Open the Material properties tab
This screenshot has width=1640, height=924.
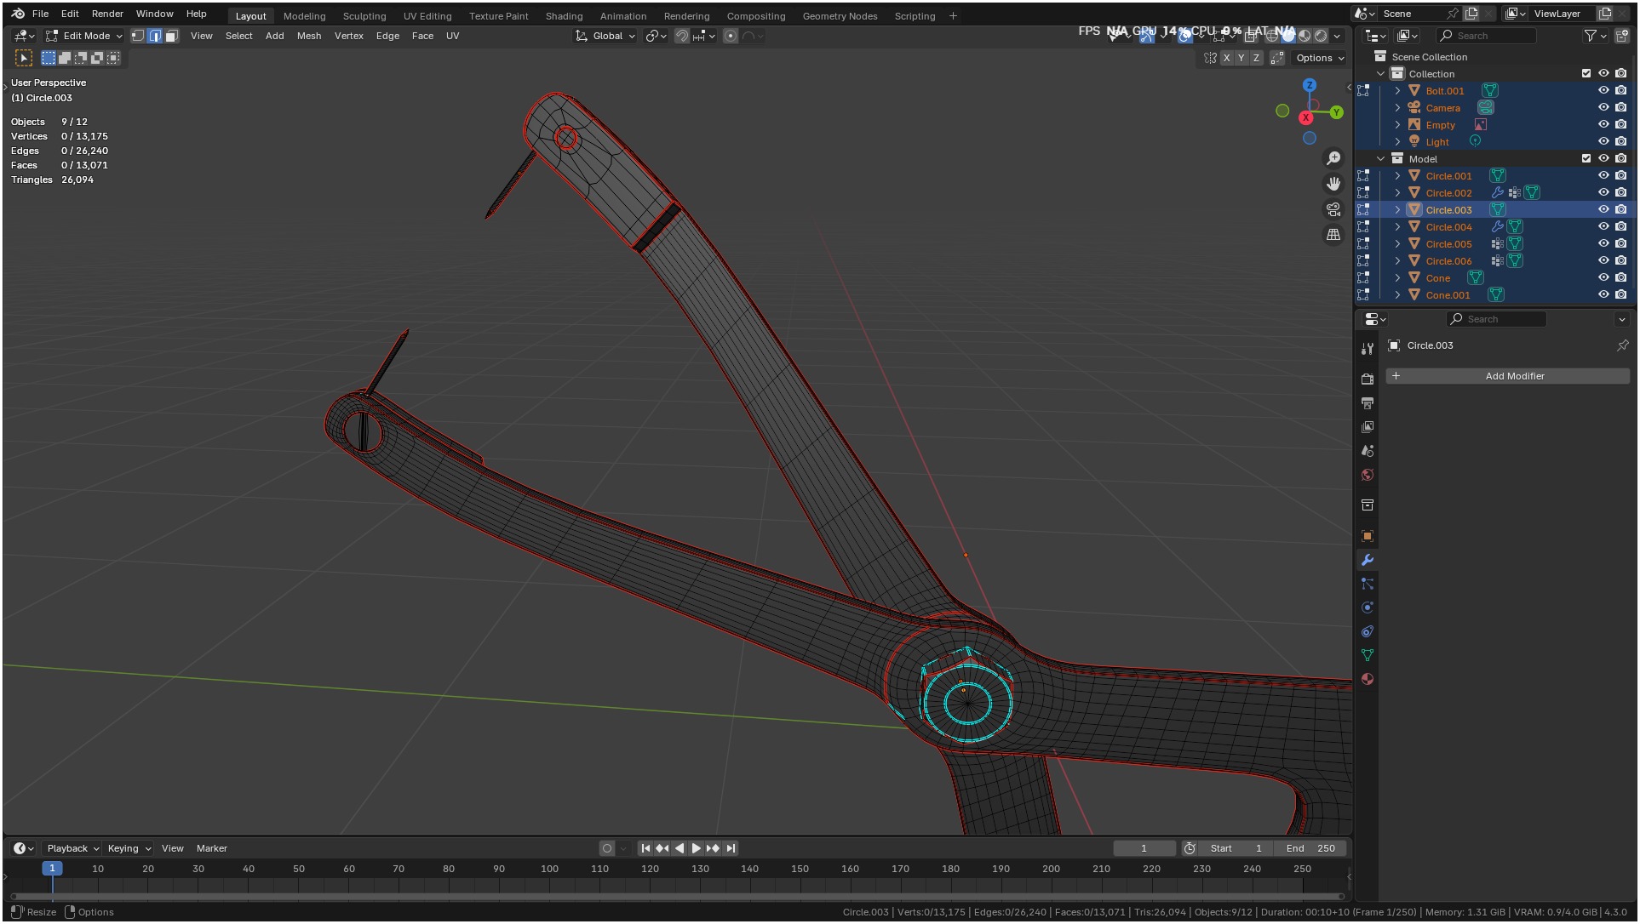(1368, 679)
